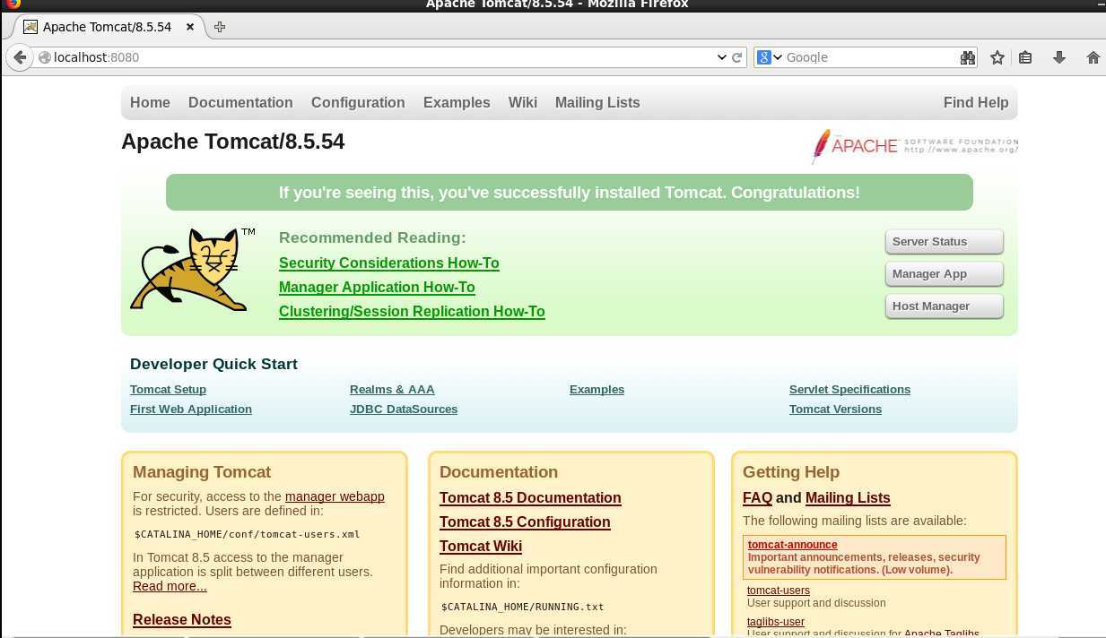Viewport: 1106px width, 638px height.
Task: Open the Manager App button
Action: click(x=944, y=274)
